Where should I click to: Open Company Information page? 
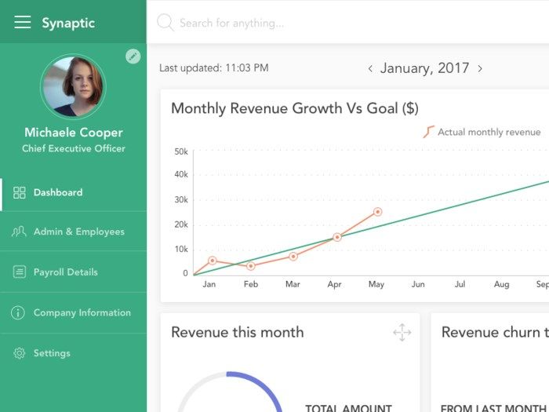click(73, 312)
